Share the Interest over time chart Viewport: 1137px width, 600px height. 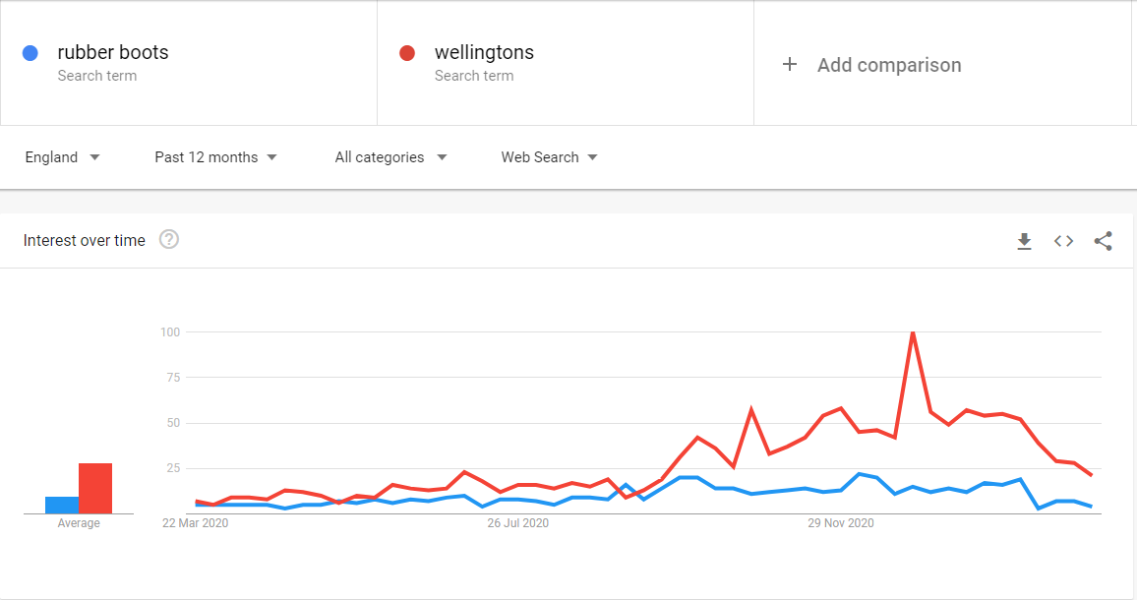click(1103, 241)
